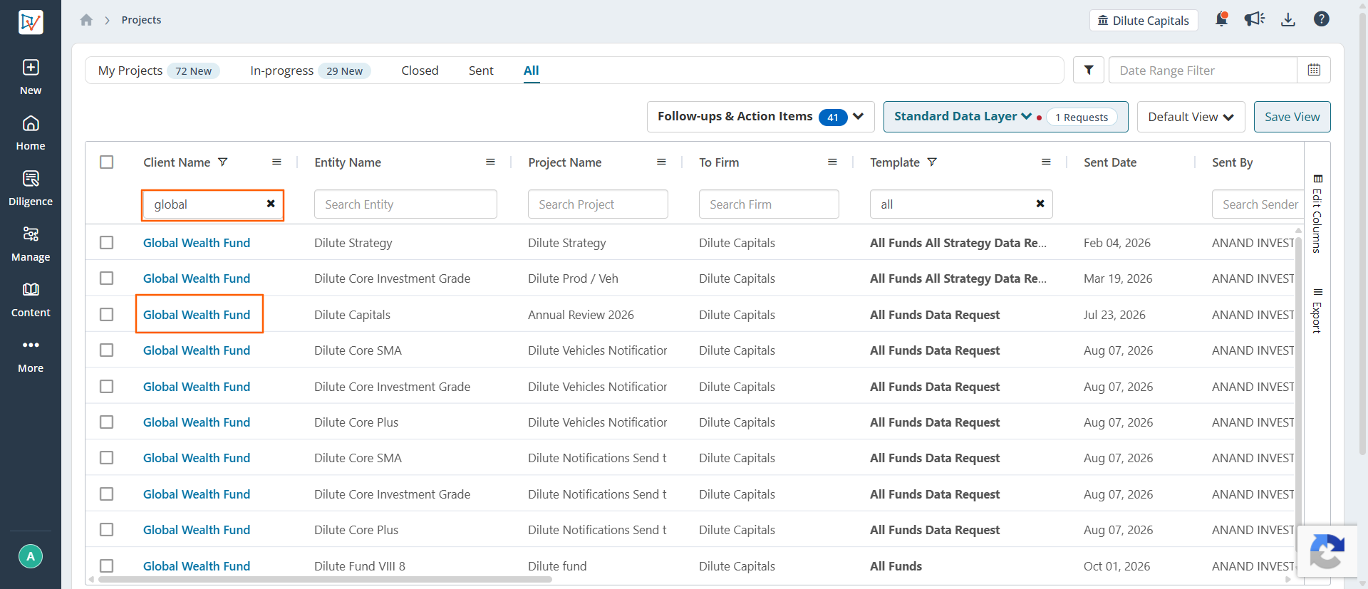
Task: Click the Search Entity field
Action: click(405, 204)
